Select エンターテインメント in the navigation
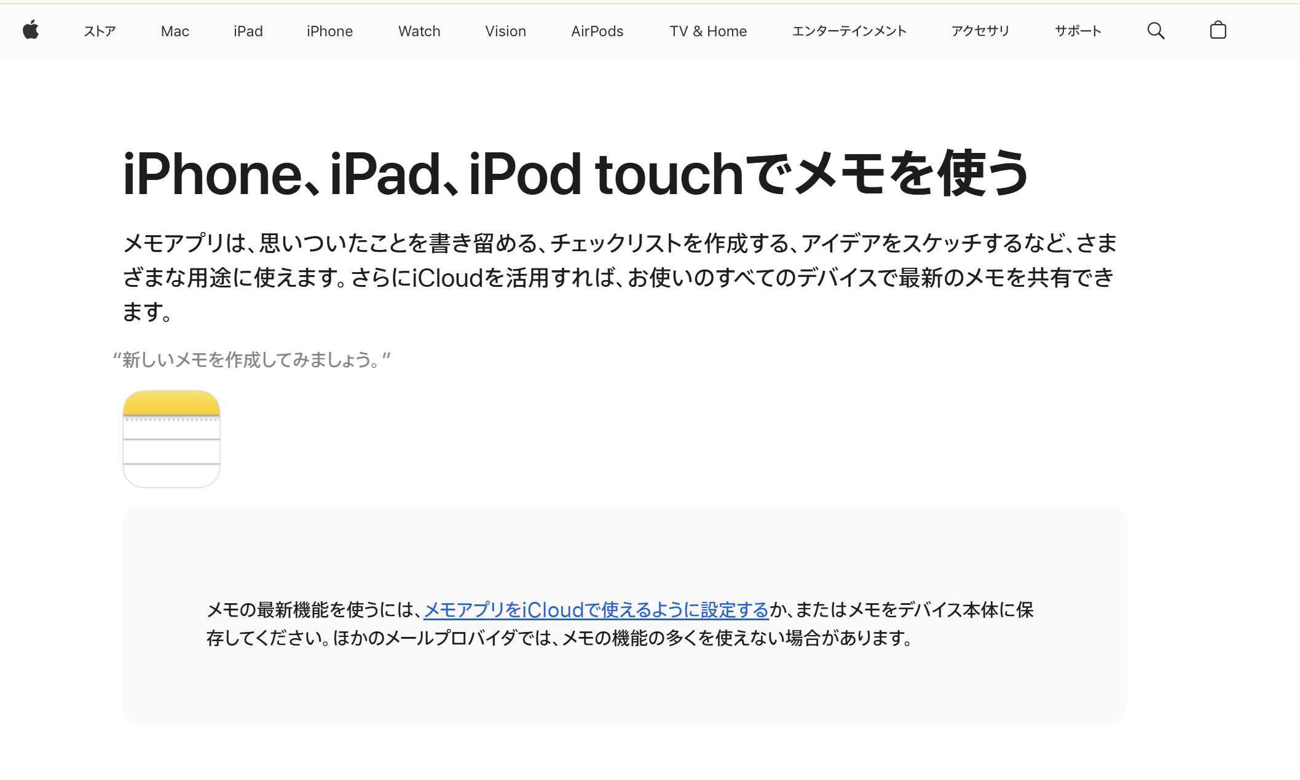Screen dimensions: 1300x780 click(849, 31)
